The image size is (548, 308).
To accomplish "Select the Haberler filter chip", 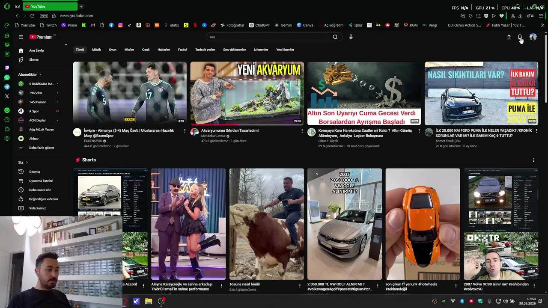I will (164, 50).
